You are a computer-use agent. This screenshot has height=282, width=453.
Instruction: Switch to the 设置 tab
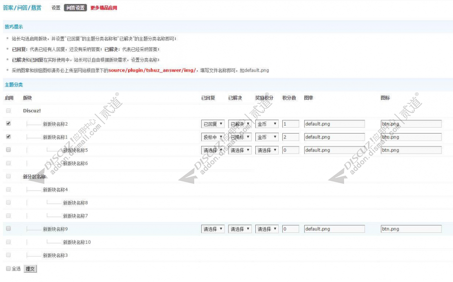pos(56,8)
